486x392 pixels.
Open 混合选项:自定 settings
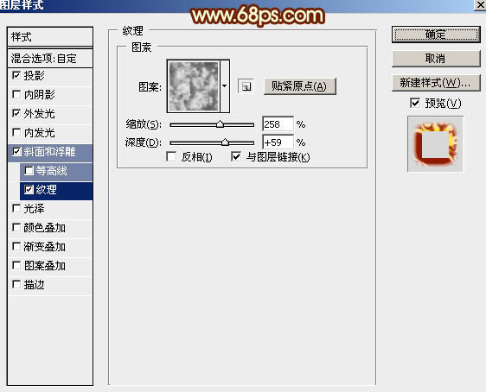click(50, 58)
